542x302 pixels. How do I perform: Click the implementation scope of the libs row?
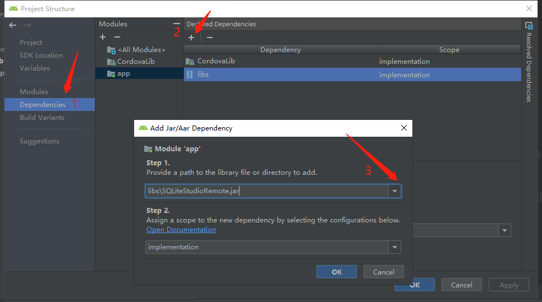(x=404, y=75)
